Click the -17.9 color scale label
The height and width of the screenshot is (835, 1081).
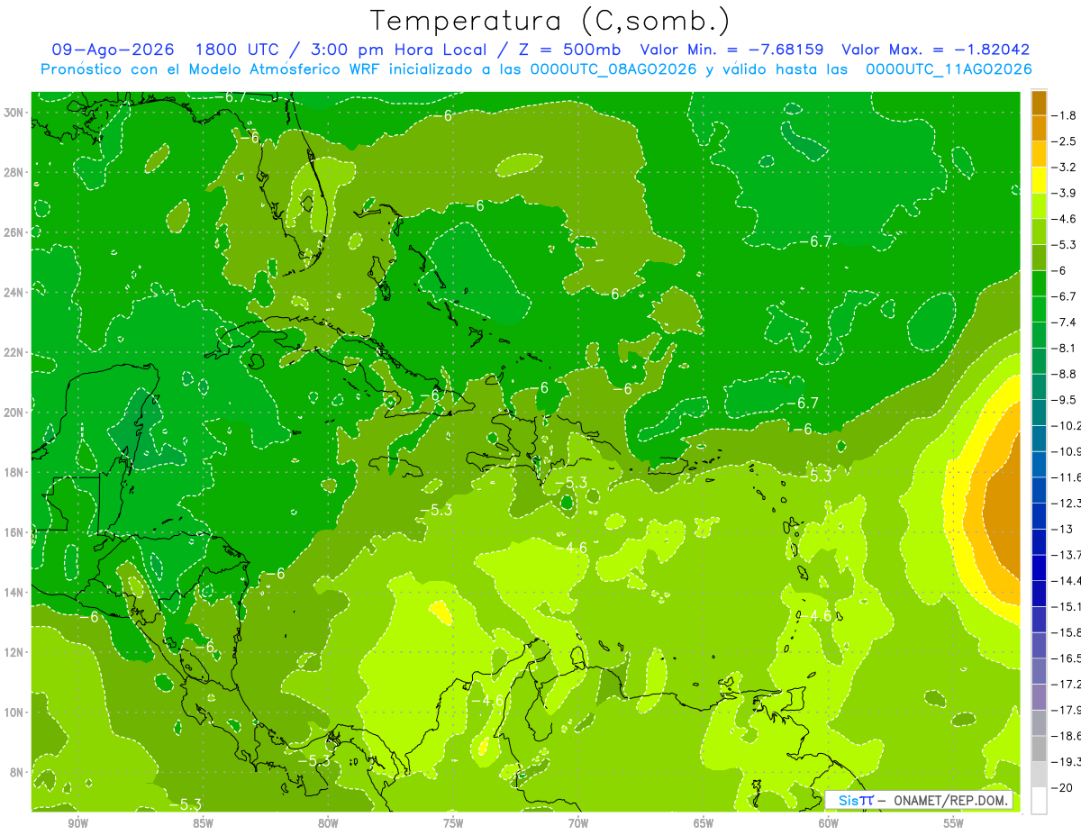tap(1067, 710)
